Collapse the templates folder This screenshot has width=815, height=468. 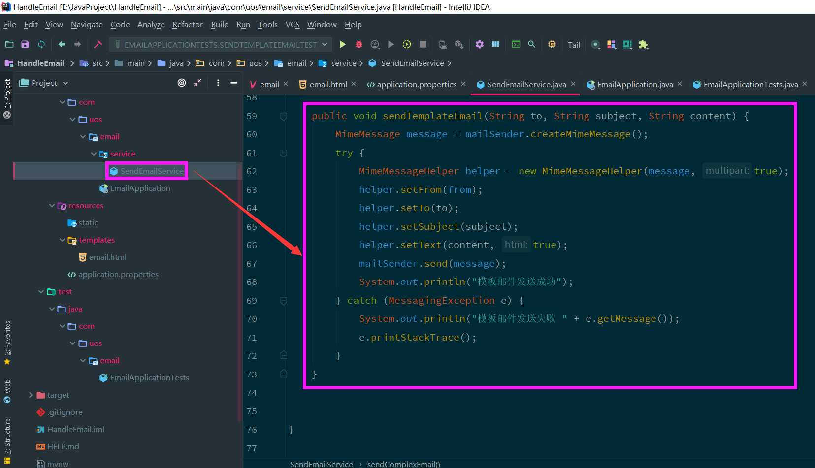pos(62,240)
